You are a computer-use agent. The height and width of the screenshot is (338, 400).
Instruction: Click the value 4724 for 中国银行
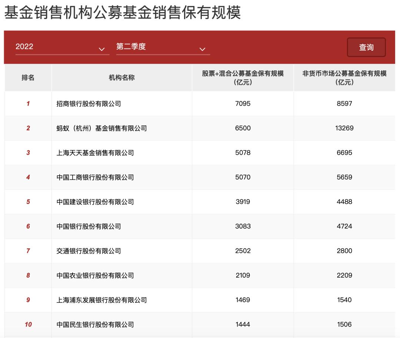344,226
